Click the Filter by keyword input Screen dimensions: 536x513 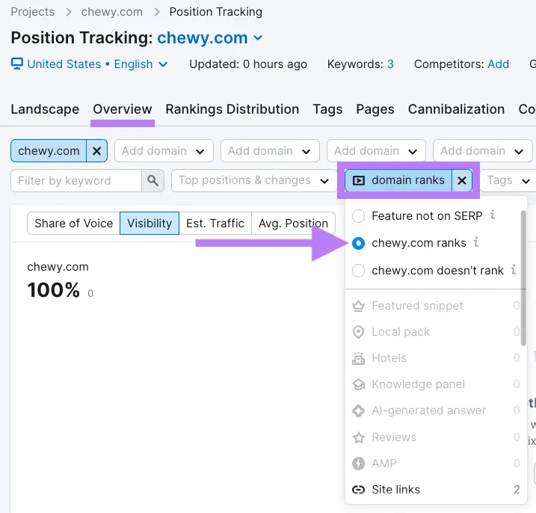pos(76,180)
